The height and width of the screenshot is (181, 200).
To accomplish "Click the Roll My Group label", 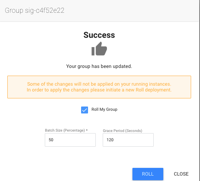I will 104,109.
